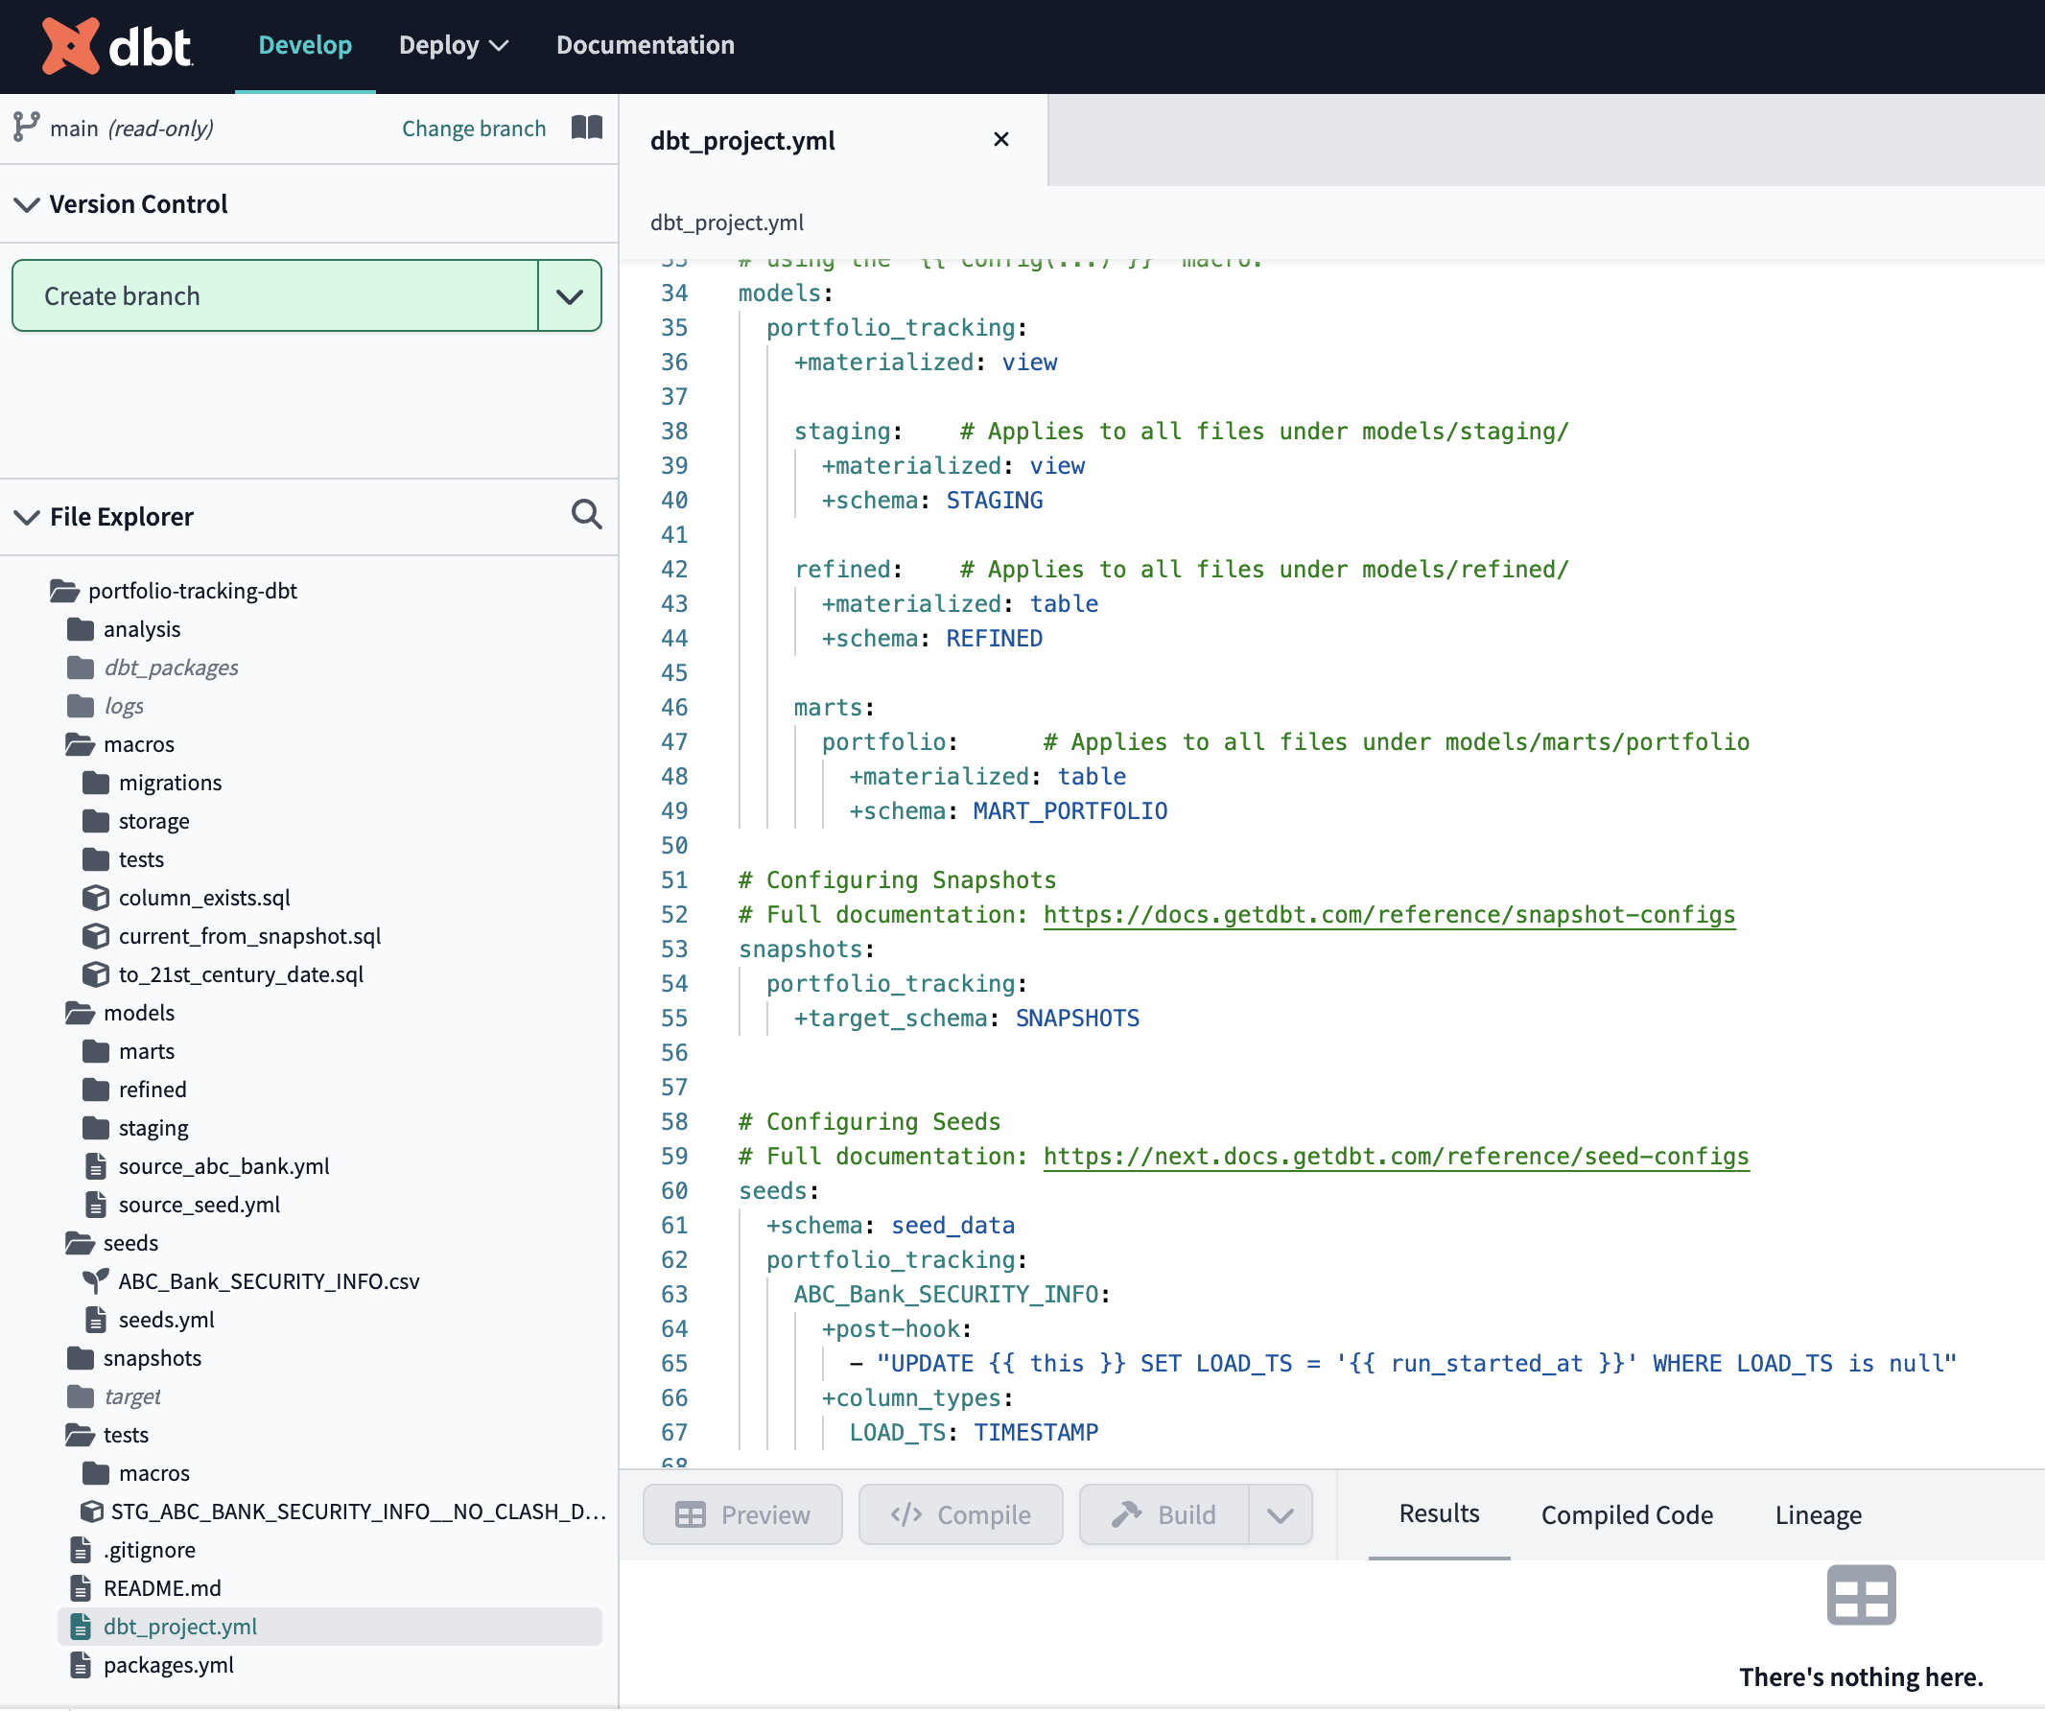Click the seed-configs hyperlink
This screenshot has height=1711, width=2045.
point(1398,1156)
